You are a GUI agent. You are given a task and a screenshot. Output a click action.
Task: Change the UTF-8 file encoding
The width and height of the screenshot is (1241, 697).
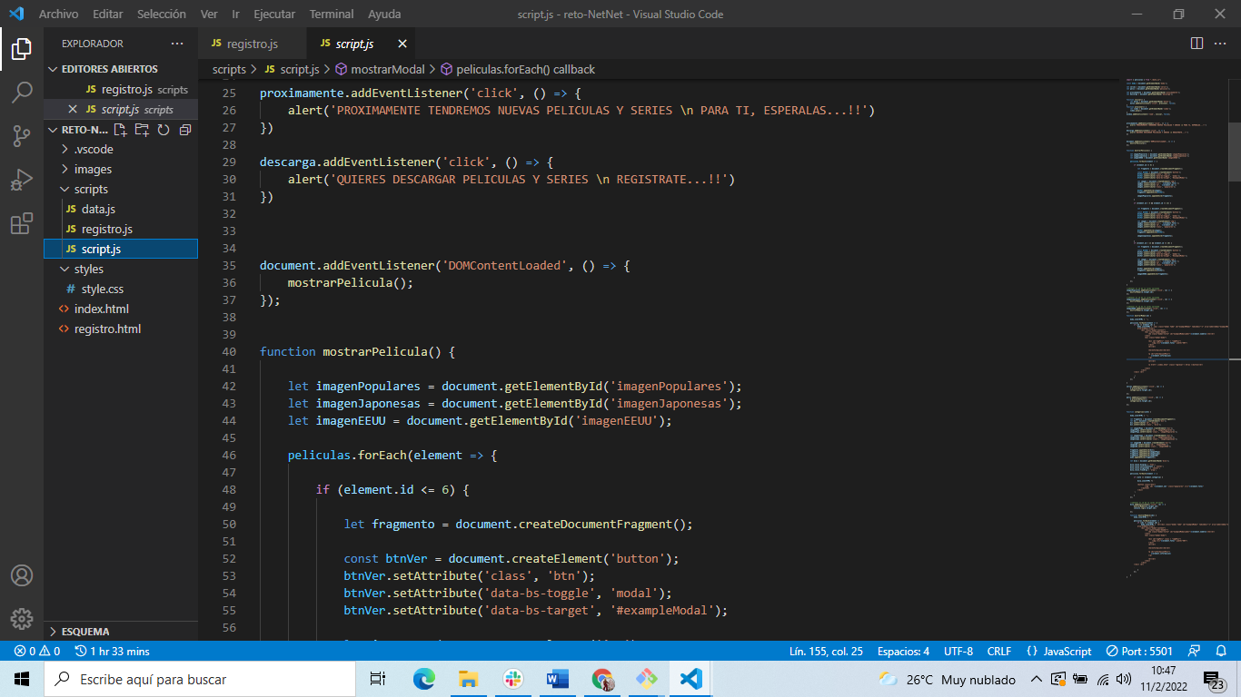[x=958, y=651]
